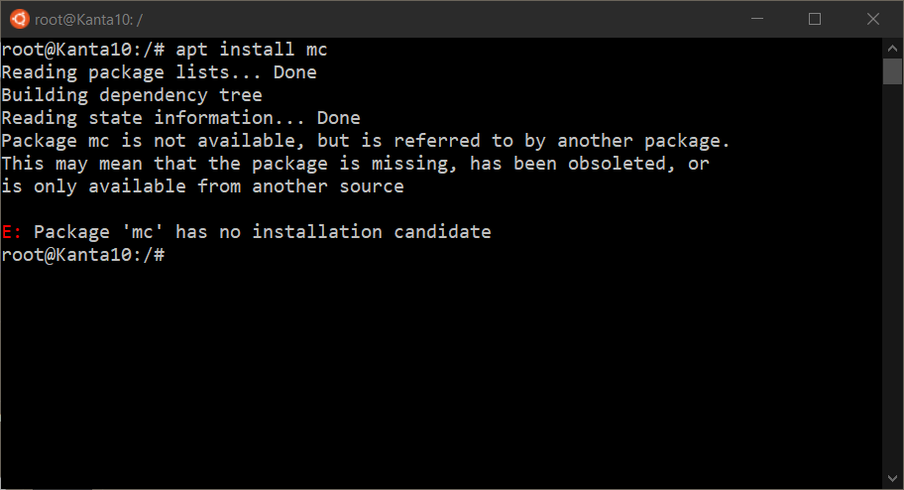Click the window title text root@Kanta10: /
Image resolution: width=904 pixels, height=490 pixels.
tap(88, 20)
